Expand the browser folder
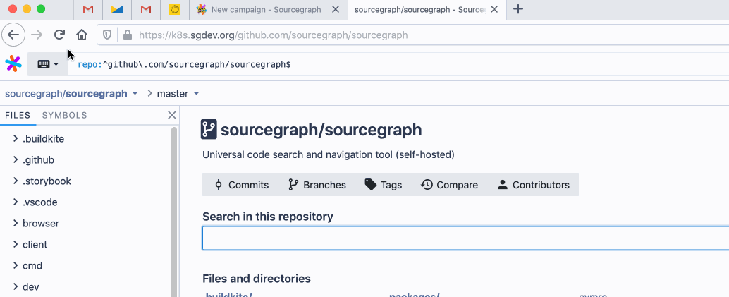The height and width of the screenshot is (297, 729). tap(16, 224)
